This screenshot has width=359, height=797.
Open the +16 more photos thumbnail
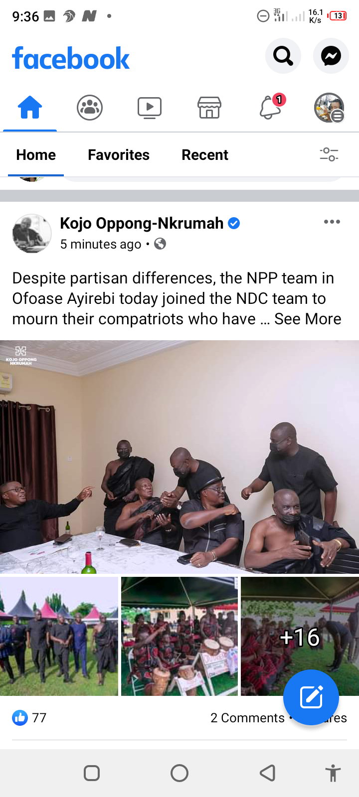[x=300, y=636]
